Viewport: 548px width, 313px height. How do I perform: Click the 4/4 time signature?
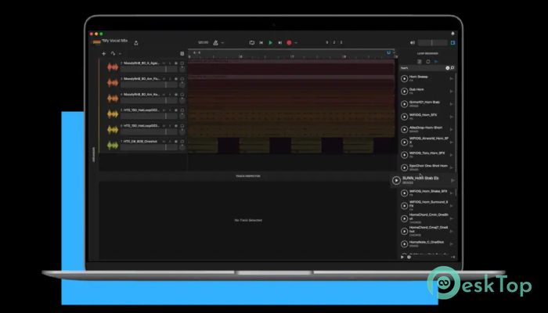(196, 52)
